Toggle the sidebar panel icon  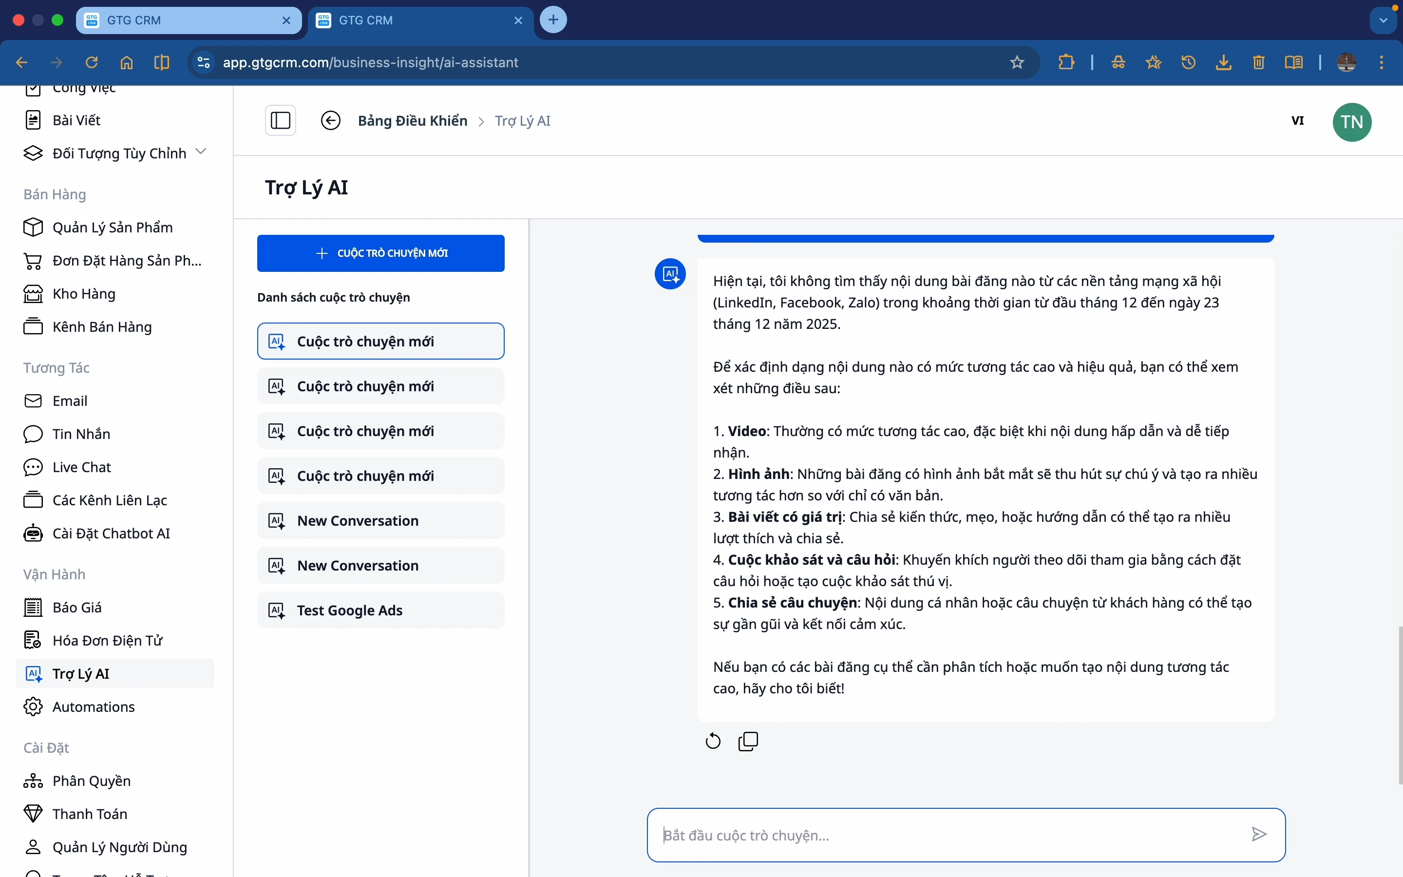pos(281,121)
